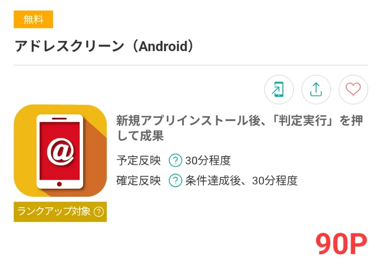Open the yellow アドレスクリーン app icon
This screenshot has width=382, height=266.
click(x=60, y=151)
